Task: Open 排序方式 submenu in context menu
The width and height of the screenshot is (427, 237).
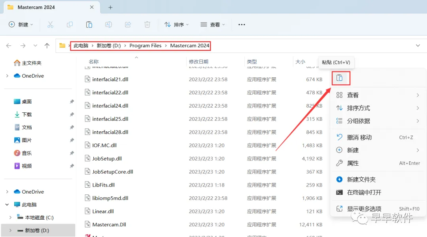Action: pos(378,108)
